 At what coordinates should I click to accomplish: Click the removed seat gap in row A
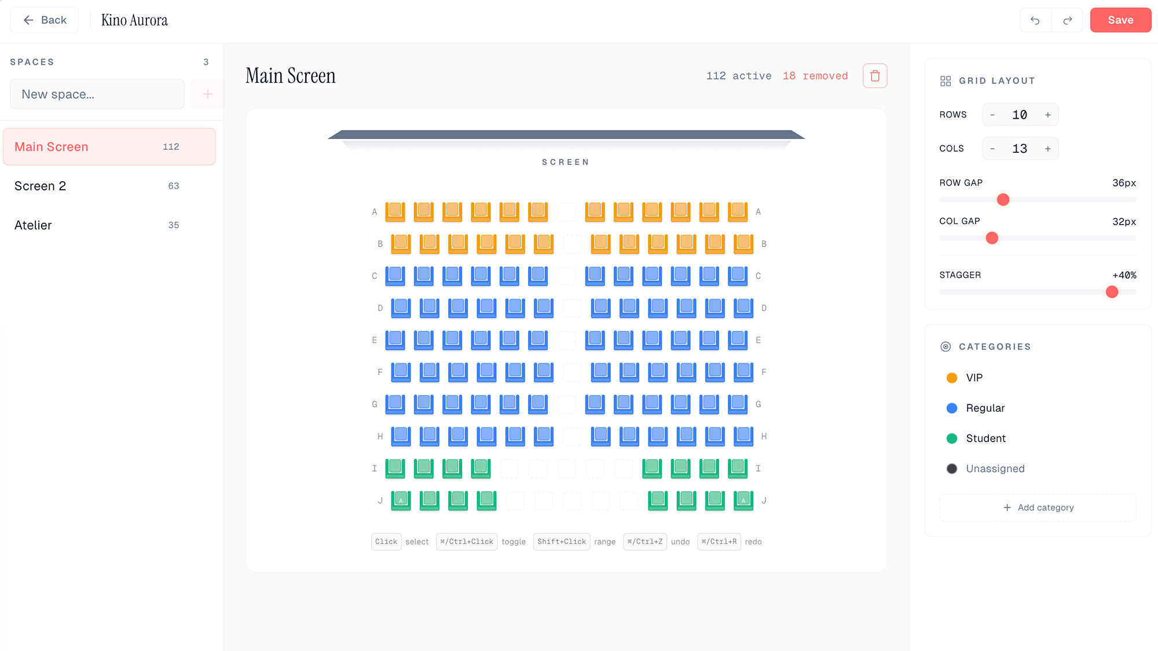566,211
